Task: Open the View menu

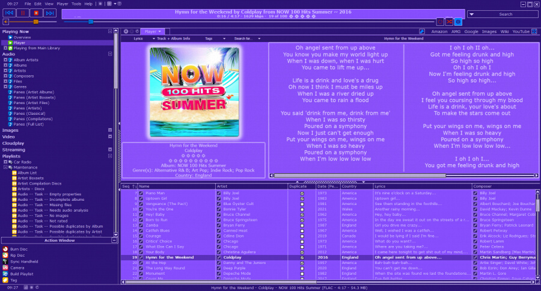Action: pyautogui.click(x=49, y=4)
